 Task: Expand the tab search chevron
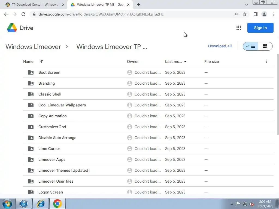point(246,5)
